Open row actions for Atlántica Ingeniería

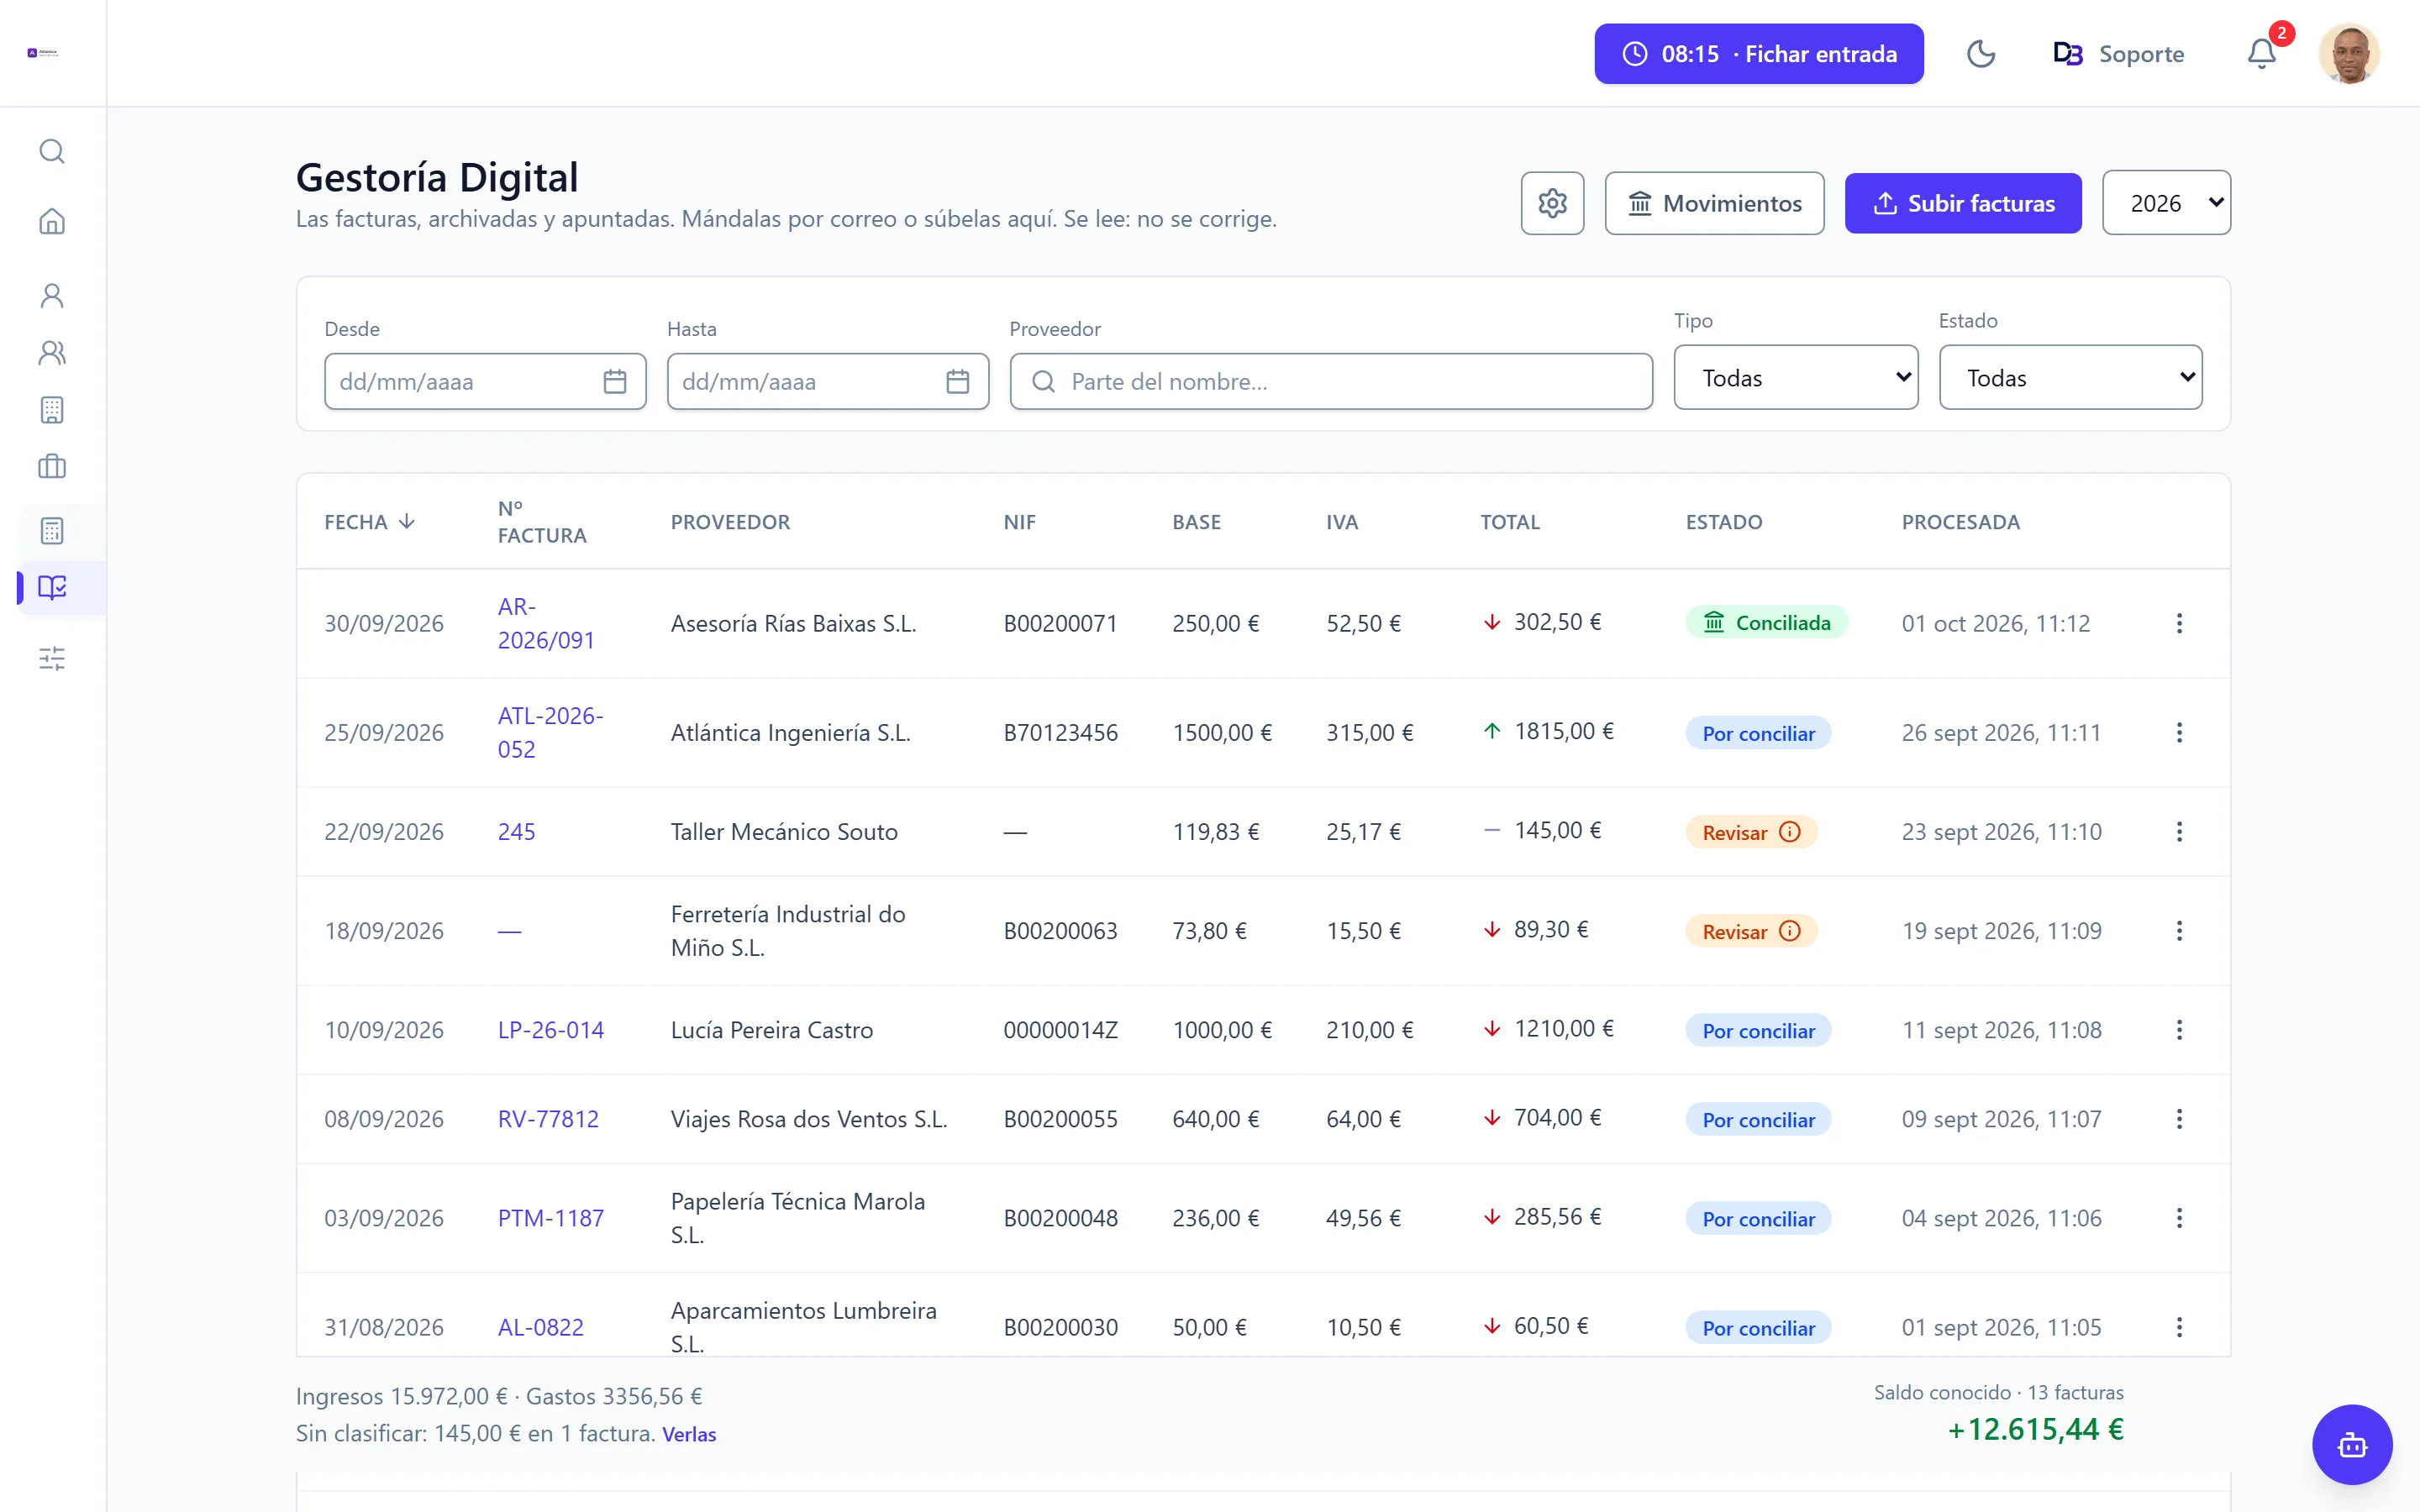2179,733
